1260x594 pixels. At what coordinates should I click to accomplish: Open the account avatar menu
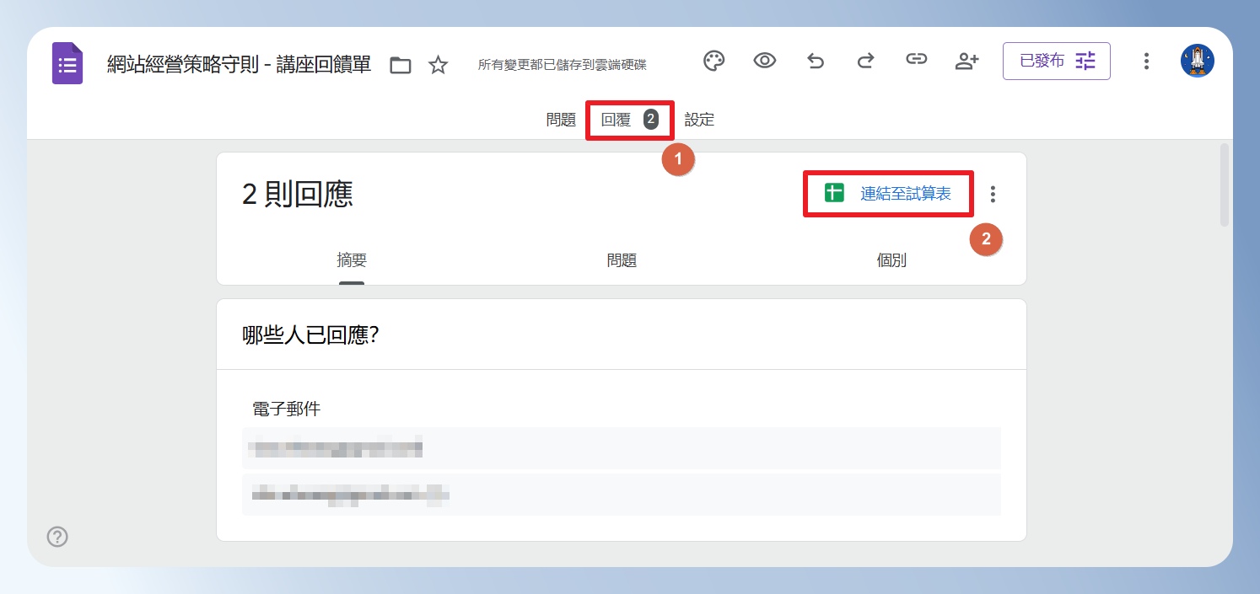point(1198,61)
